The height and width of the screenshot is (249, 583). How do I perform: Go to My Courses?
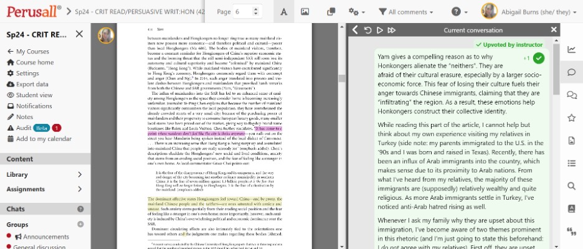click(x=32, y=52)
